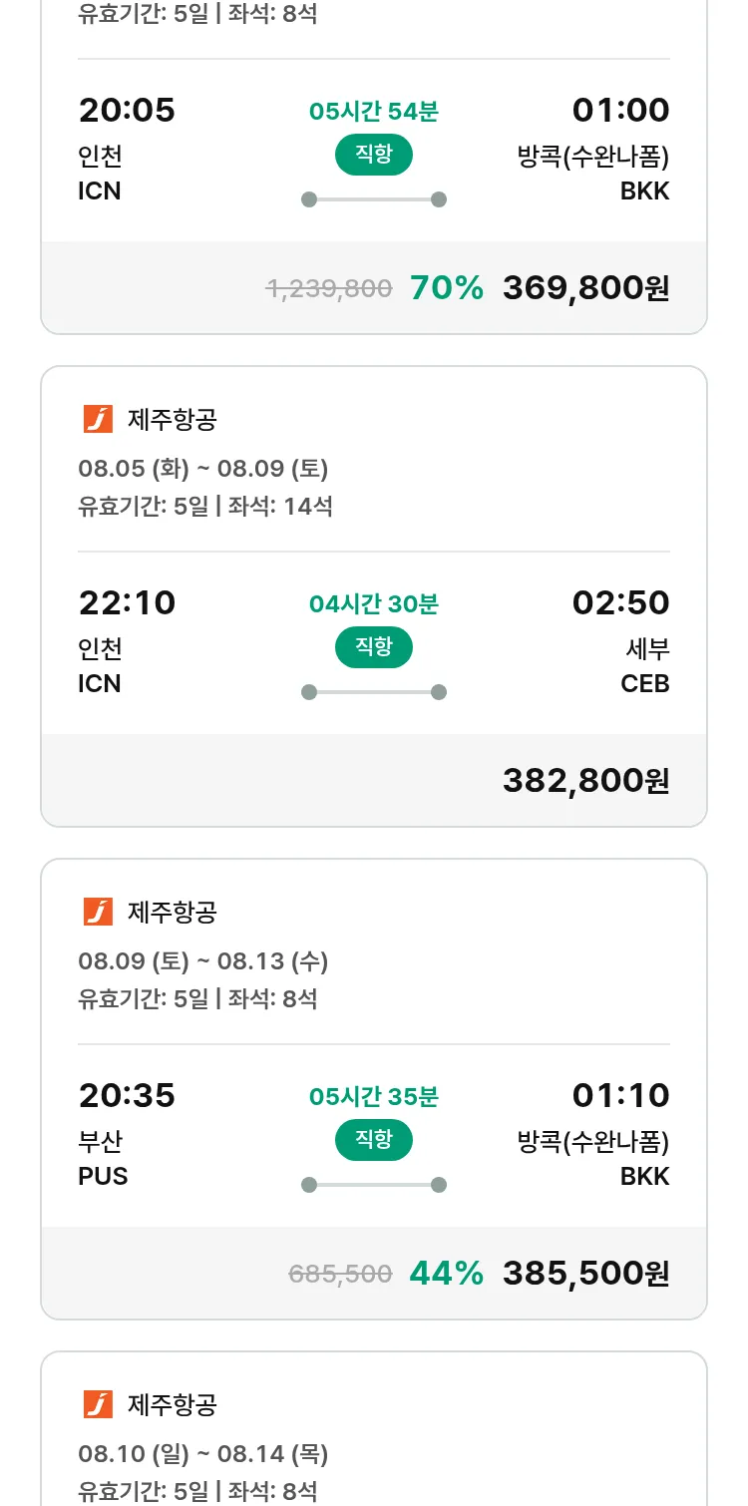The height and width of the screenshot is (1506, 748).
Task: Select the 369,800원 Bangkok fare
Action: coord(585,288)
